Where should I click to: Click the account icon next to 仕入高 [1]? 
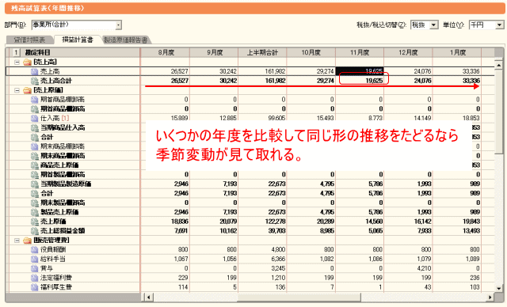pos(35,118)
